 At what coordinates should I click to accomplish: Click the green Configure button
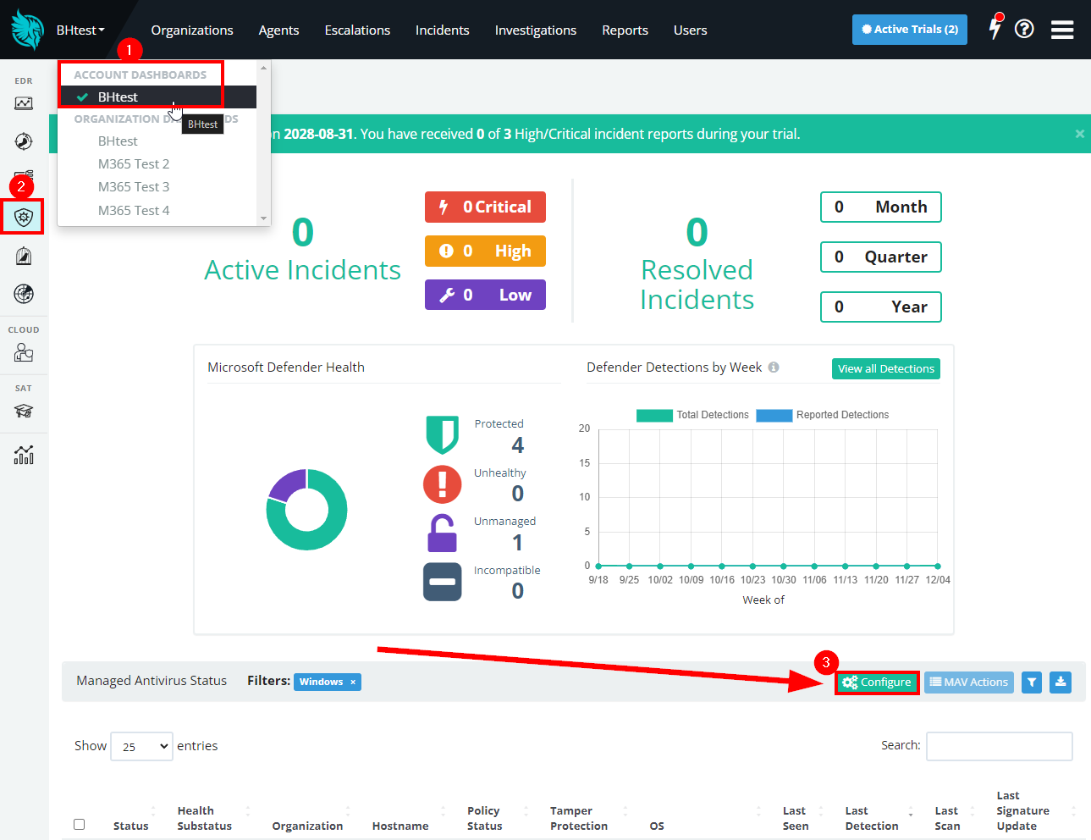(877, 682)
